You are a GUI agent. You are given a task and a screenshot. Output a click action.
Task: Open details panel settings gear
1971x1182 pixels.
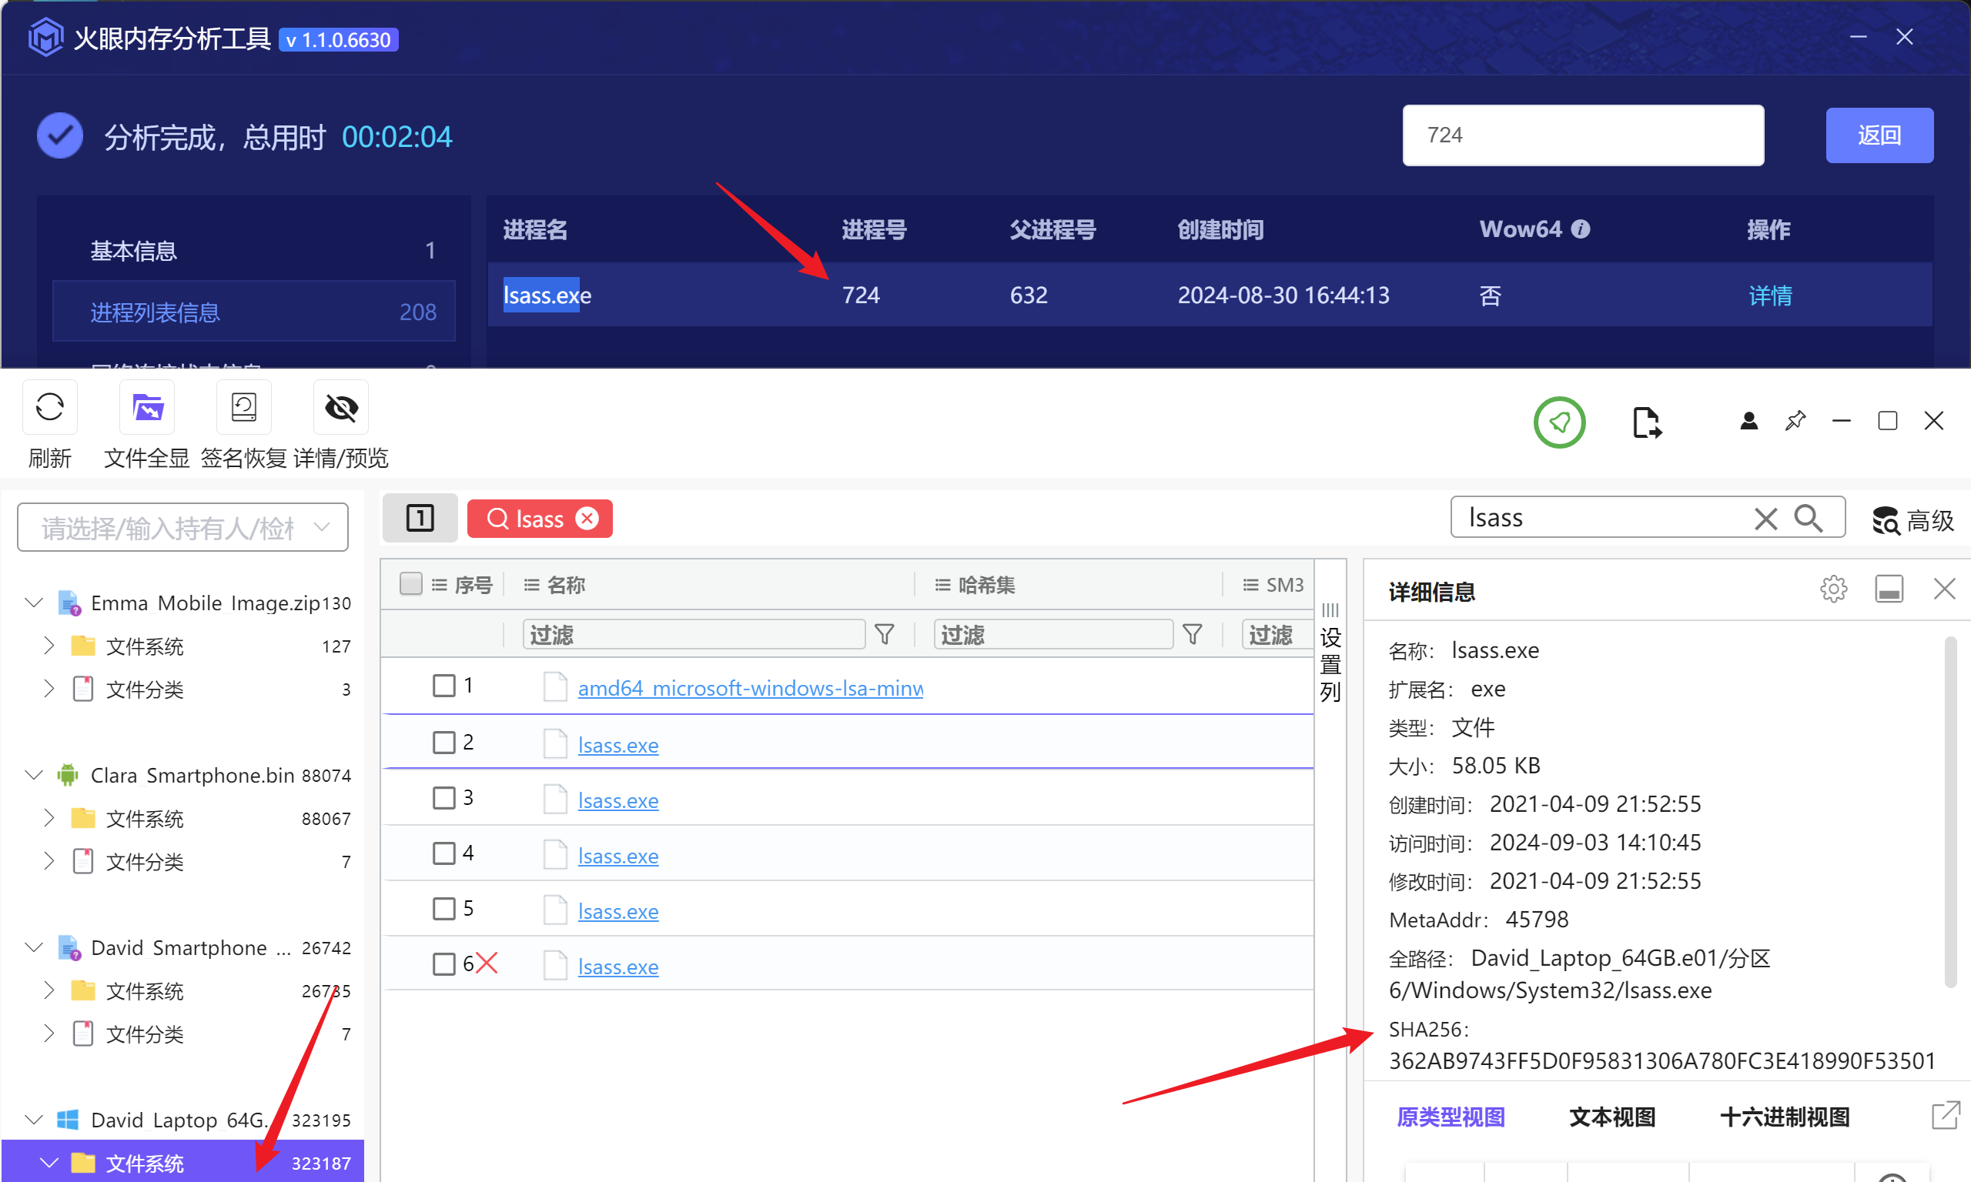[1833, 589]
